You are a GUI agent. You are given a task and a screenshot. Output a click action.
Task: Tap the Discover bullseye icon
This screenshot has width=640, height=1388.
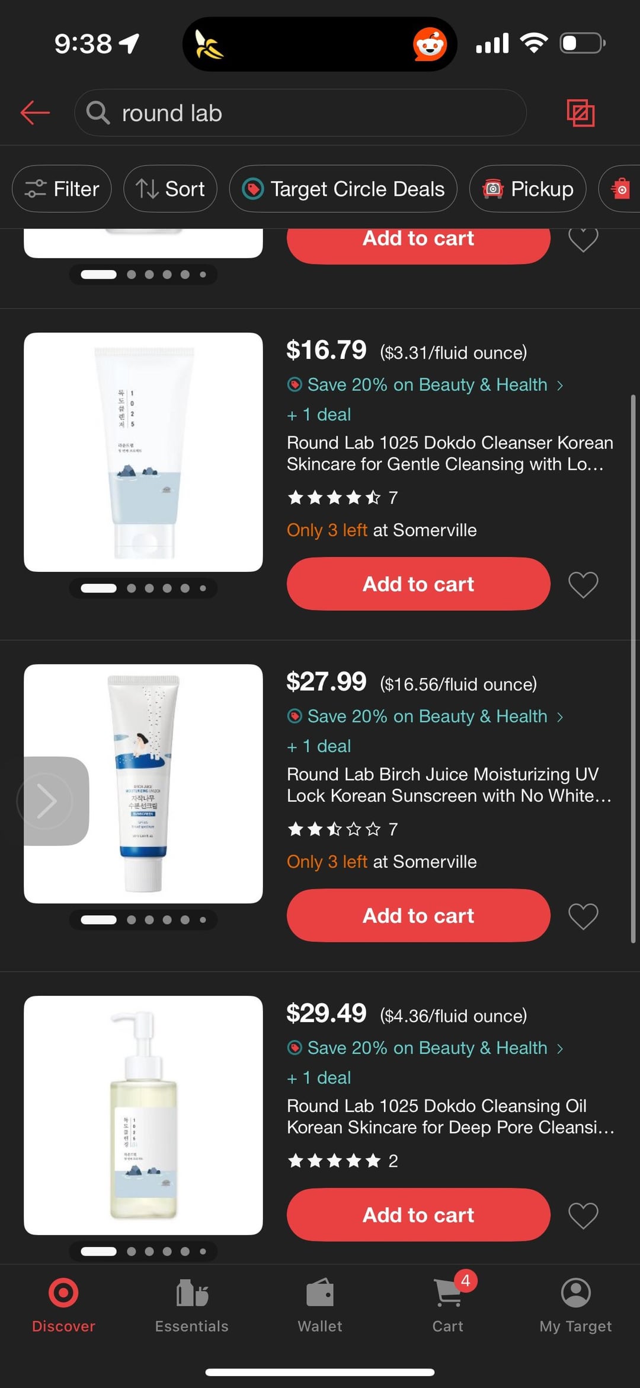point(63,1293)
